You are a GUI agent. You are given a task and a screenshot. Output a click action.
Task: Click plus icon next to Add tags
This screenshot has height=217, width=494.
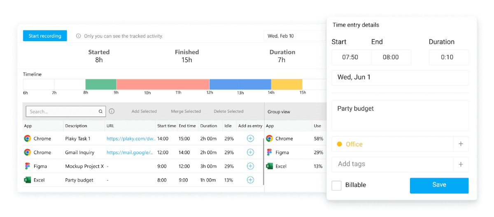(x=461, y=164)
